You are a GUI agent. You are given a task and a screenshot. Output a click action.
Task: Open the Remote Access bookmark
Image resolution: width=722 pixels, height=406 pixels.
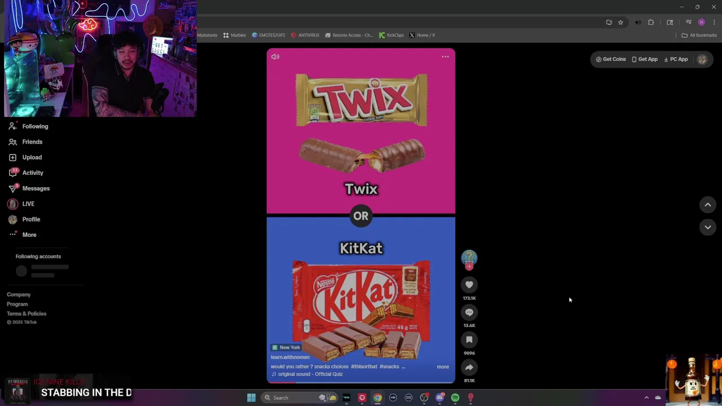coord(349,35)
